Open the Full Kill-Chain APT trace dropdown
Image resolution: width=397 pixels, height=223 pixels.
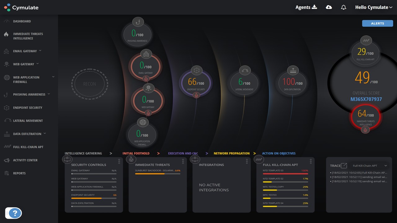370,166
